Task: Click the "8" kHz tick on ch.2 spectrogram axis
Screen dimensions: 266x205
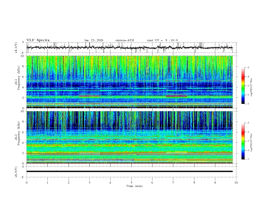Action: pos(24,122)
